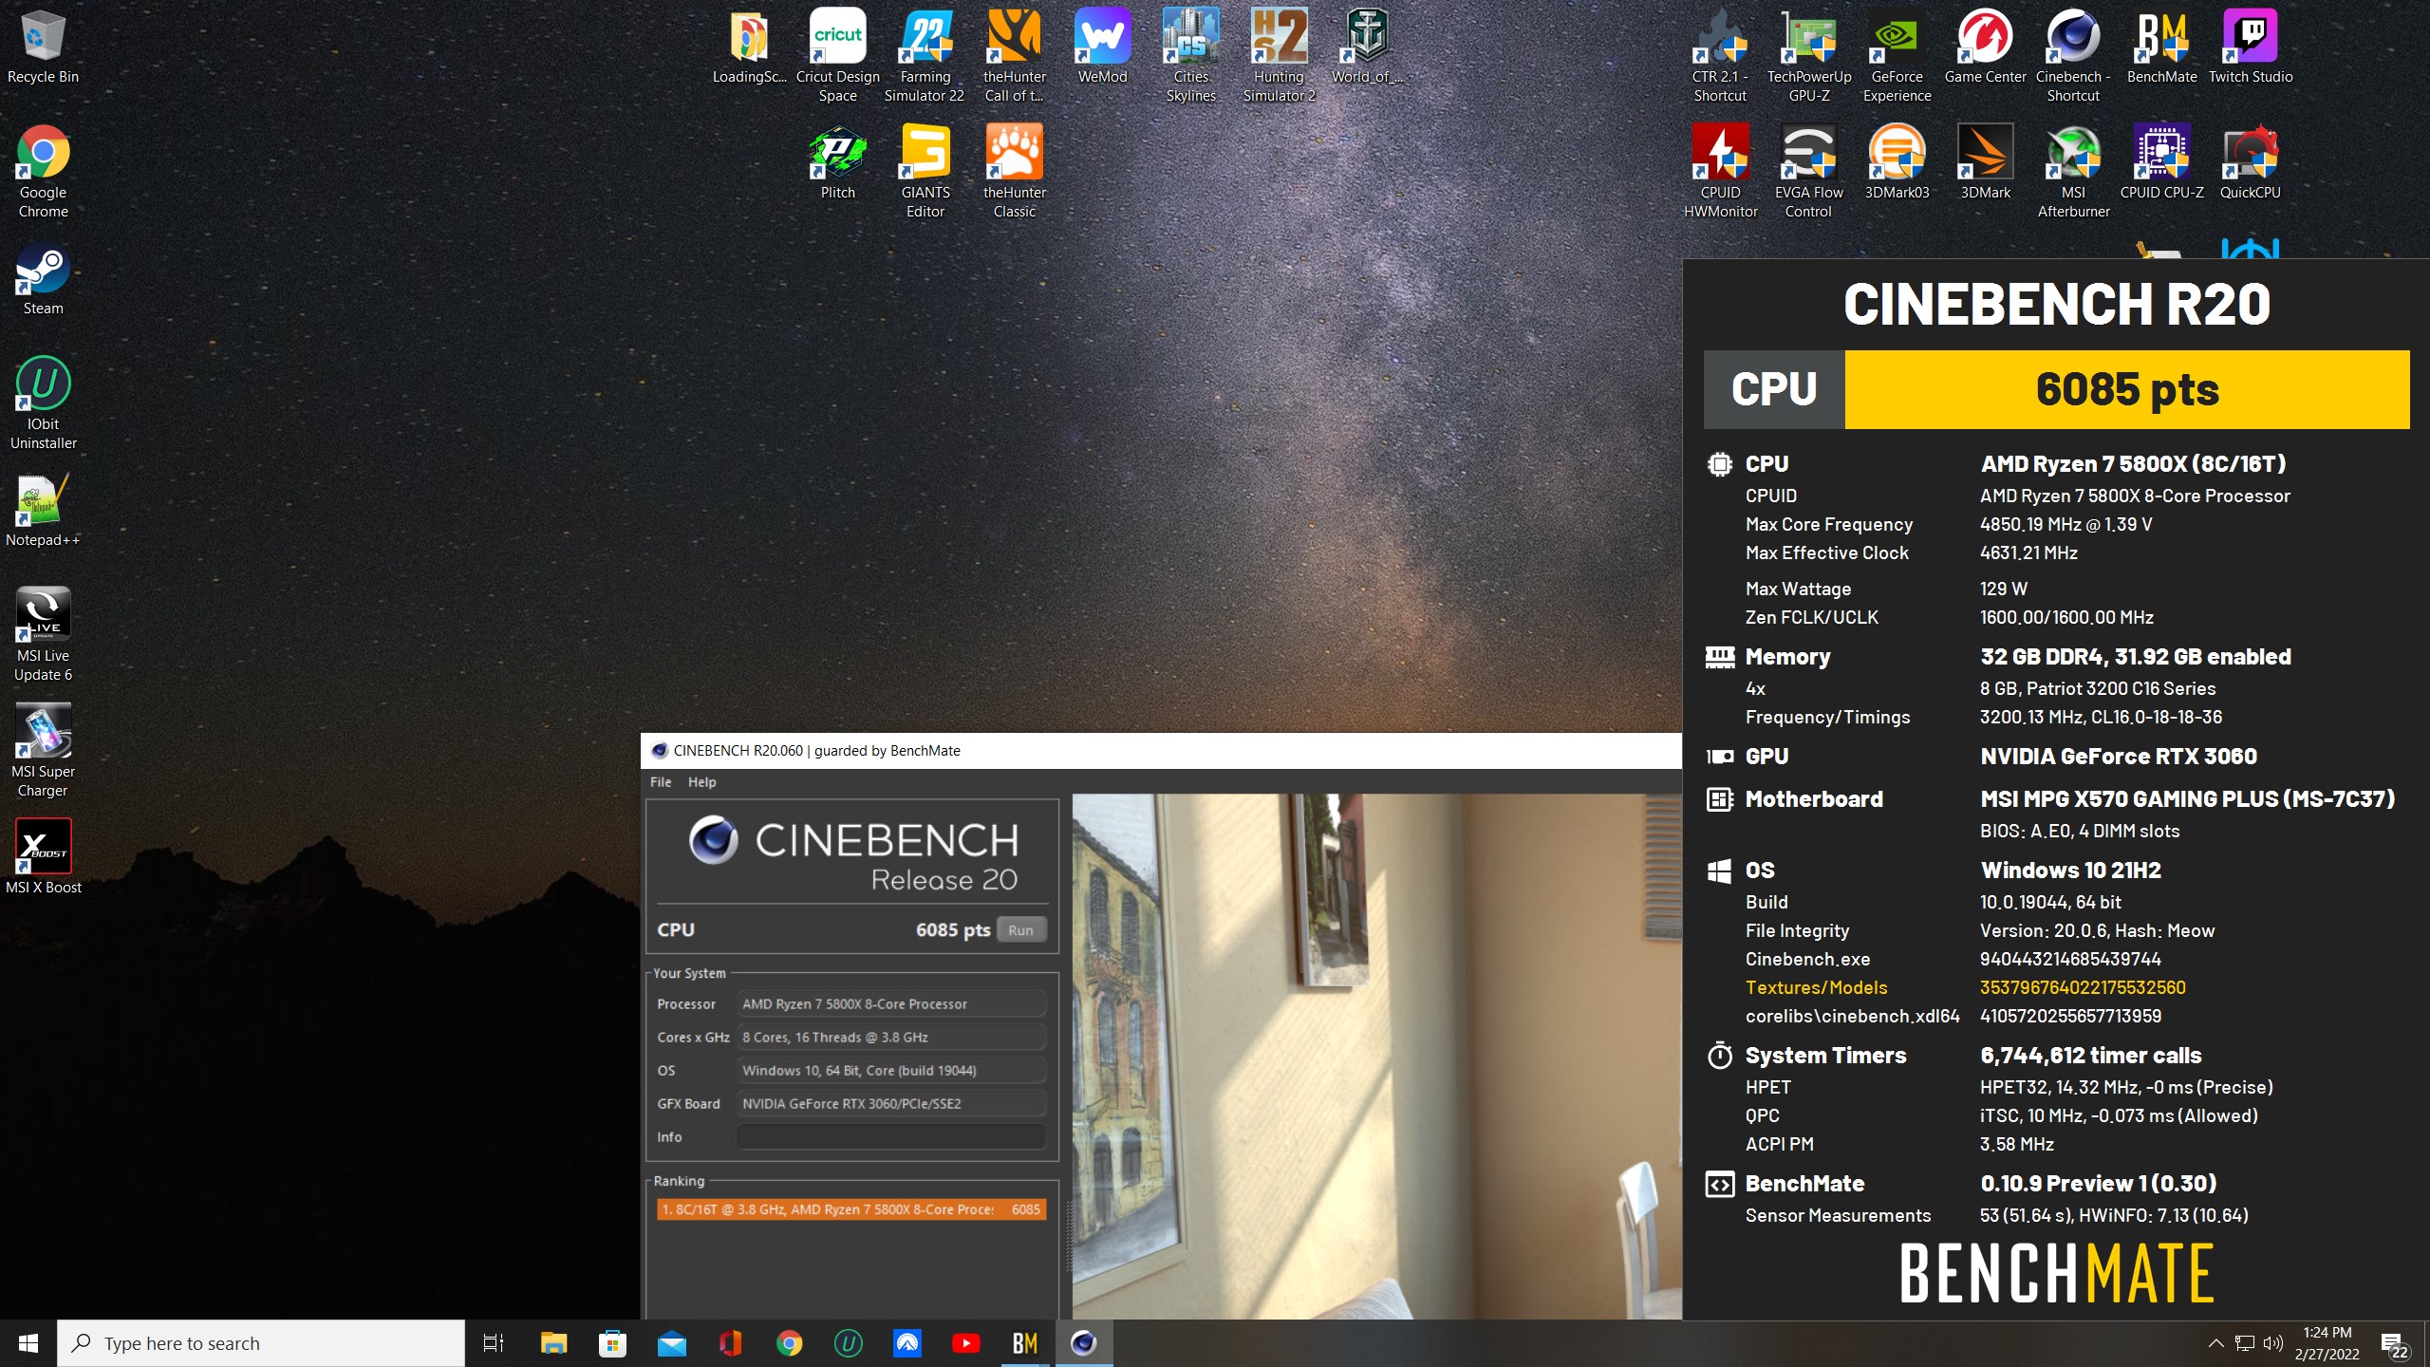Open the Help menu in Cinebench

point(701,782)
